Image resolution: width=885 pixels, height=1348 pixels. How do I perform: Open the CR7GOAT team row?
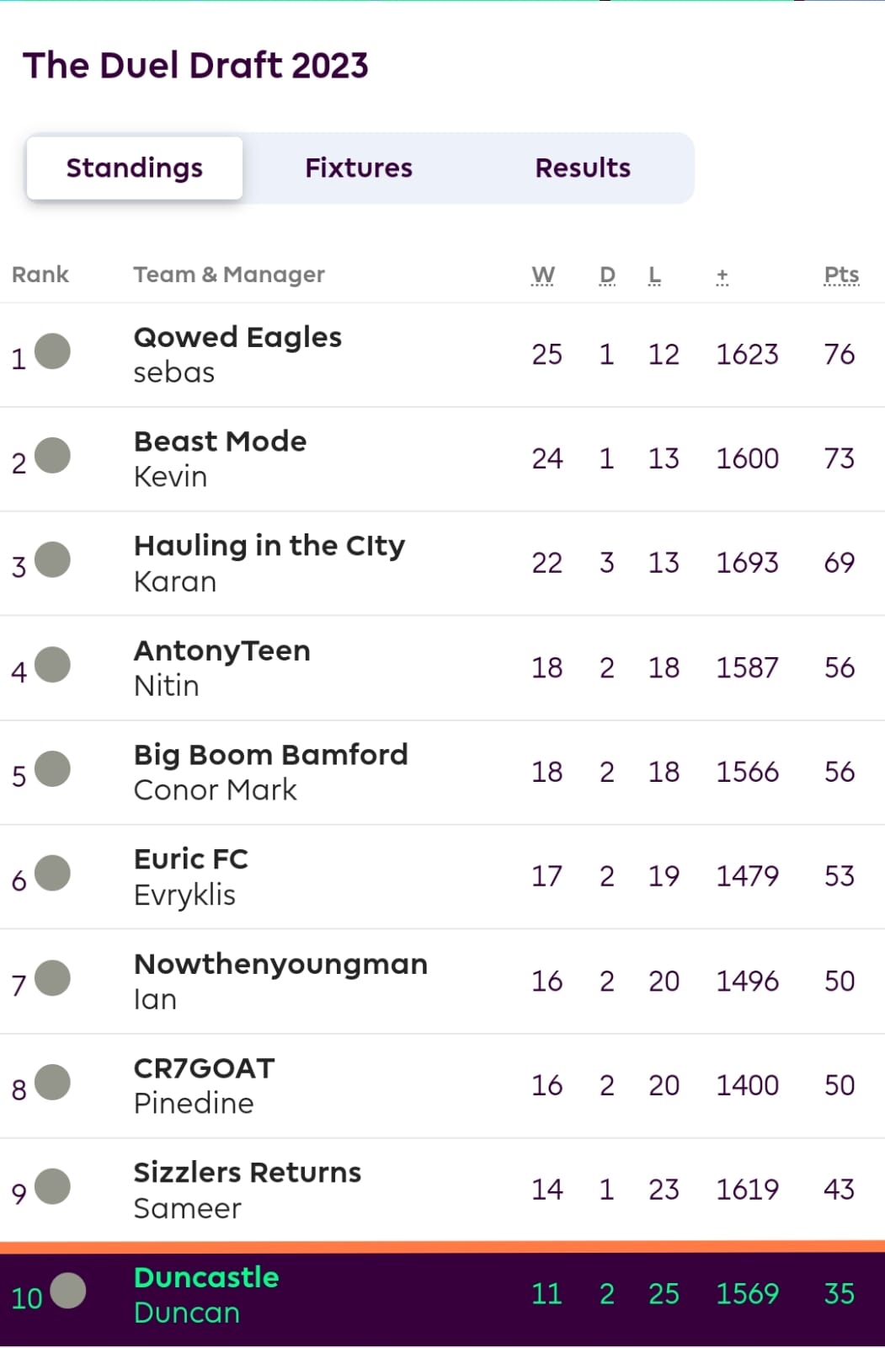click(442, 1086)
